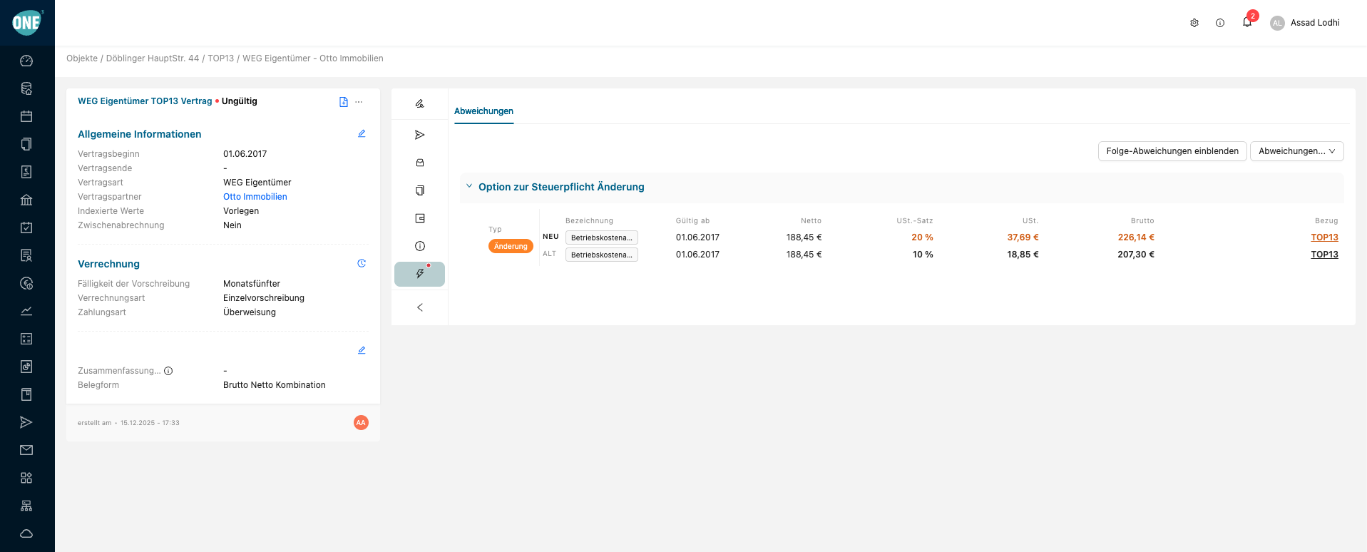Open the signature pen panel icon
Viewport: 1367px width, 552px height.
pyautogui.click(x=420, y=103)
